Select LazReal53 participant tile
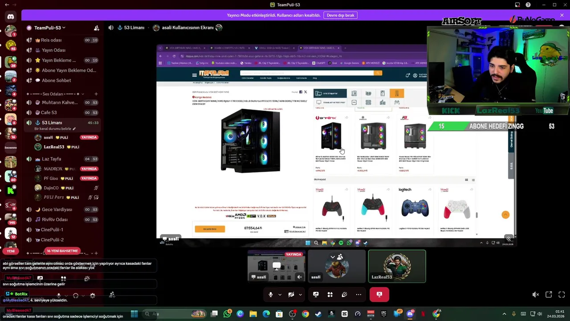The image size is (570, 321). (x=397, y=267)
